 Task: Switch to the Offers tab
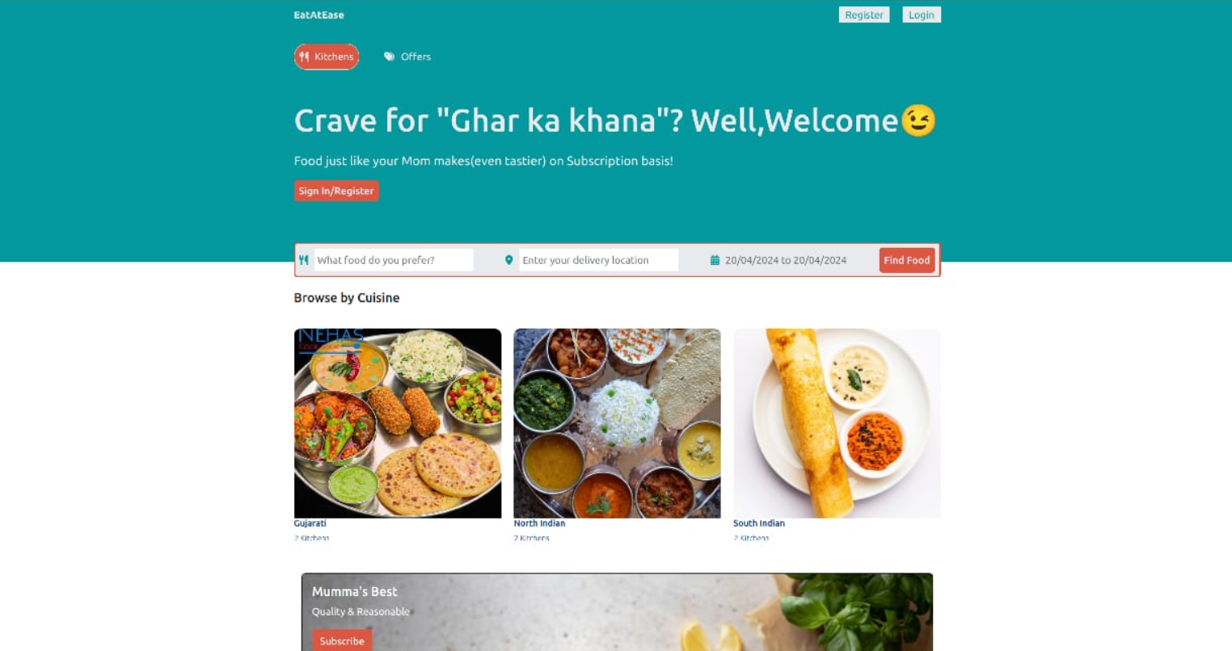point(407,57)
